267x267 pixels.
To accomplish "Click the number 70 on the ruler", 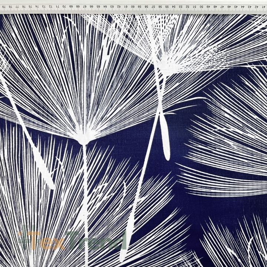I will point(64,7).
